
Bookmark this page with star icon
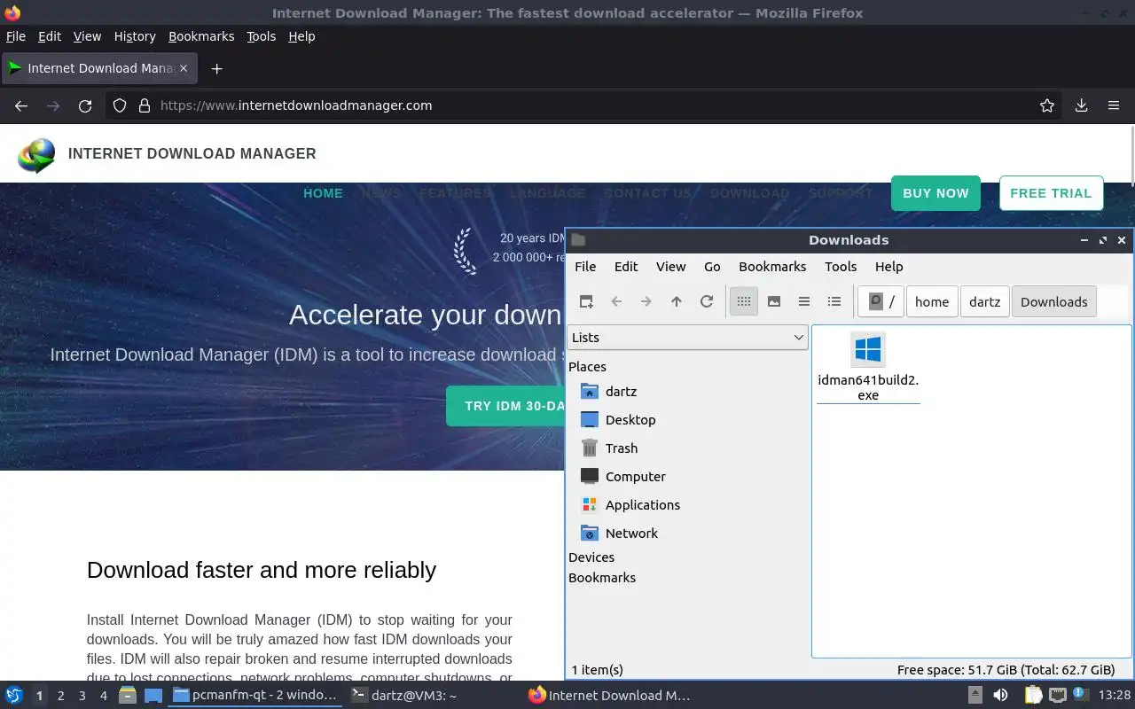(1047, 105)
